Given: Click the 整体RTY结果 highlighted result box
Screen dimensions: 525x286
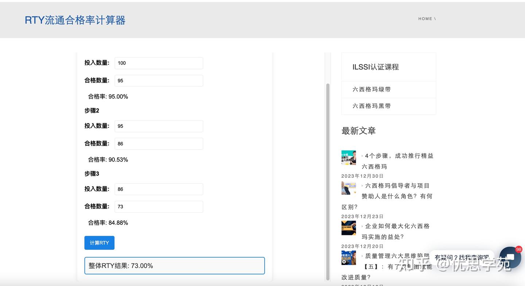Looking at the screenshot, I should 174,266.
